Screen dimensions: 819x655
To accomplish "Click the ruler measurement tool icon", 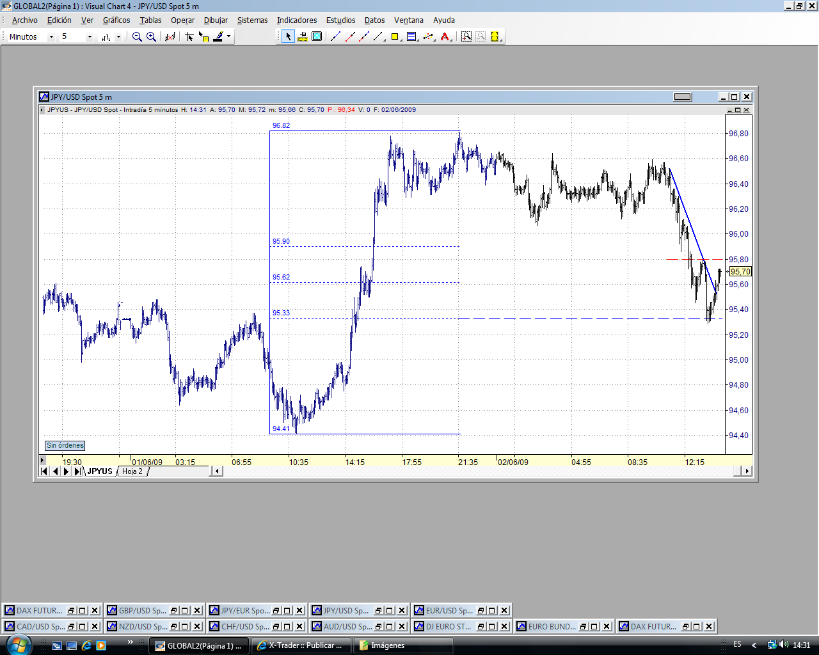I will [303, 37].
